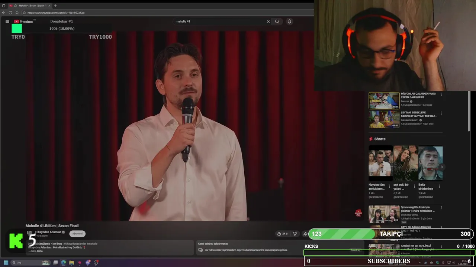Expand description with ...daha fazla
Viewport: 476px width, 267px height.
click(x=35, y=251)
